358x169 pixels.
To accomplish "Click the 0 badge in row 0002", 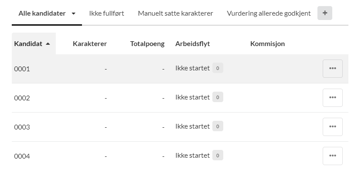I will pyautogui.click(x=218, y=97).
